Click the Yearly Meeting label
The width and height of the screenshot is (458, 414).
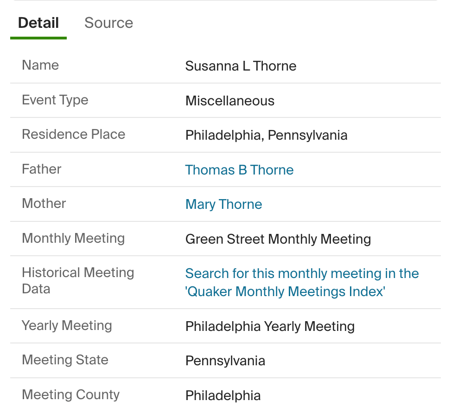point(67,325)
